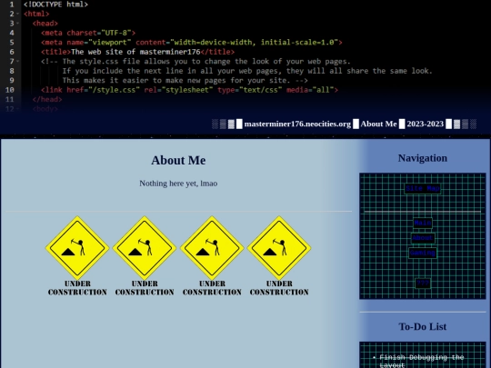Click the title tag code line

point(137,52)
